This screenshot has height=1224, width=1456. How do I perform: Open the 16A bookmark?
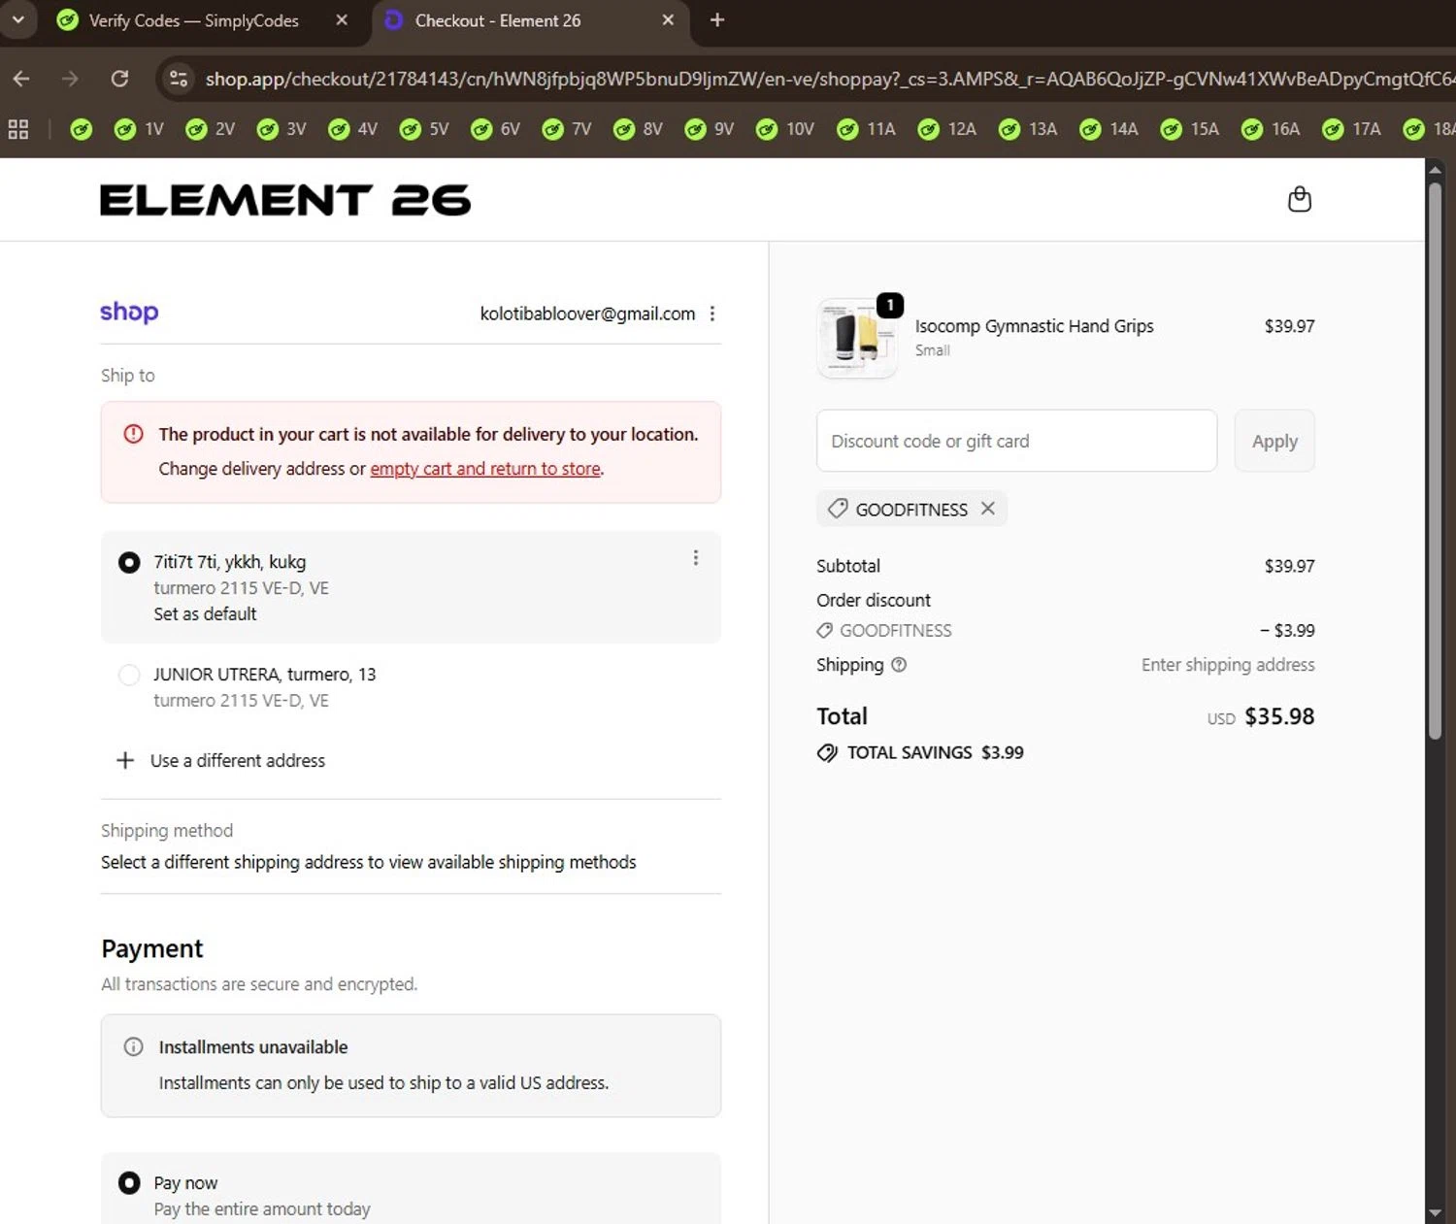tap(1272, 129)
